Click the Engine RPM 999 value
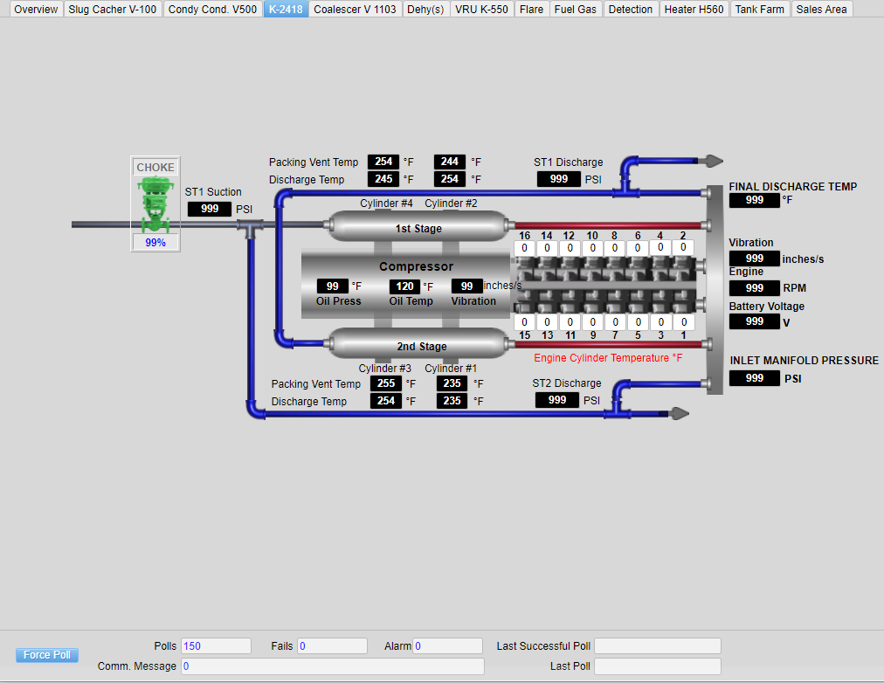 coord(755,287)
